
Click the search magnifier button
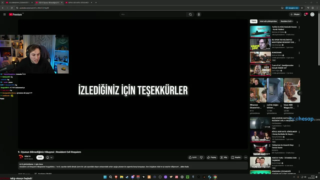click(x=190, y=14)
